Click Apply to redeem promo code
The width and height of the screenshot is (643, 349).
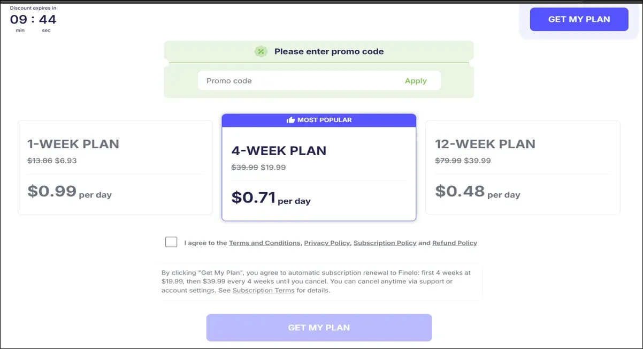click(416, 80)
